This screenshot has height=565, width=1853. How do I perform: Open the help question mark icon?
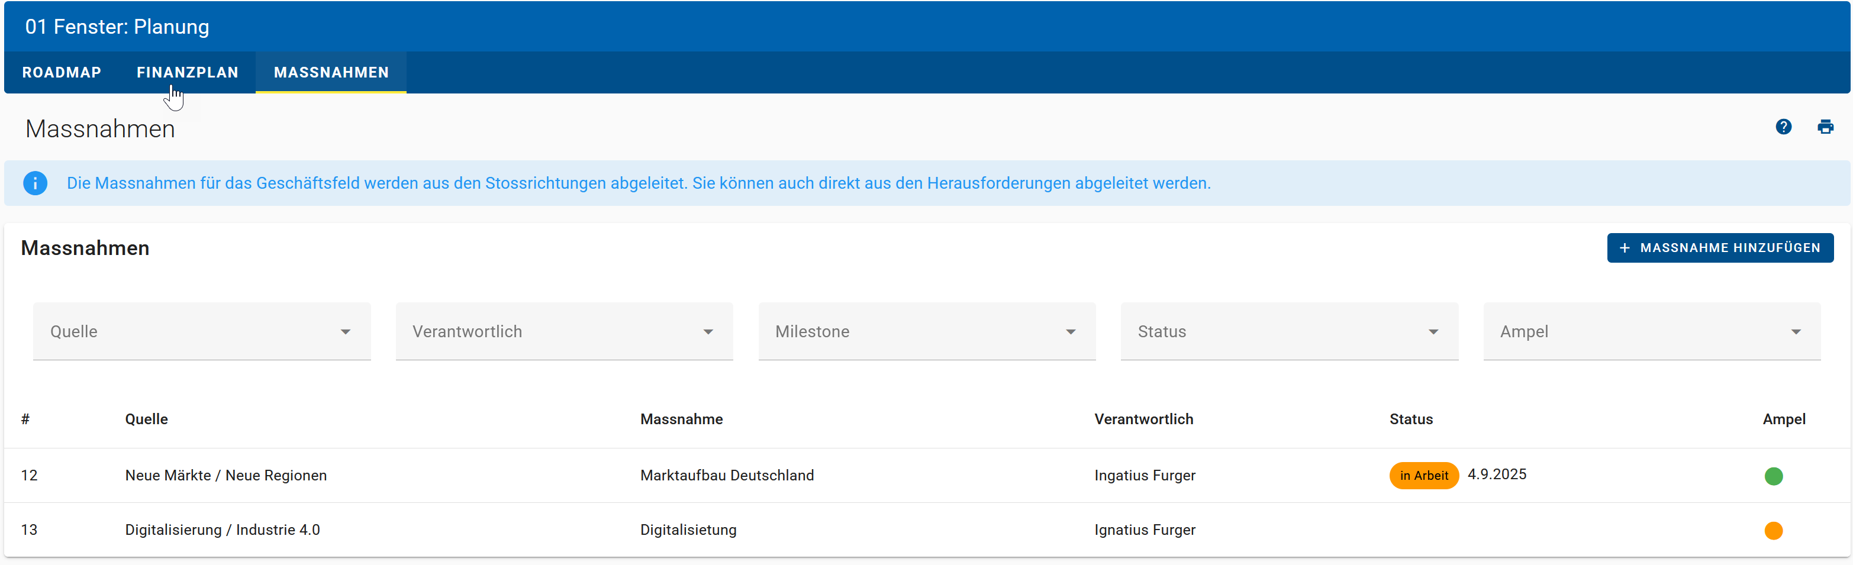1783,127
